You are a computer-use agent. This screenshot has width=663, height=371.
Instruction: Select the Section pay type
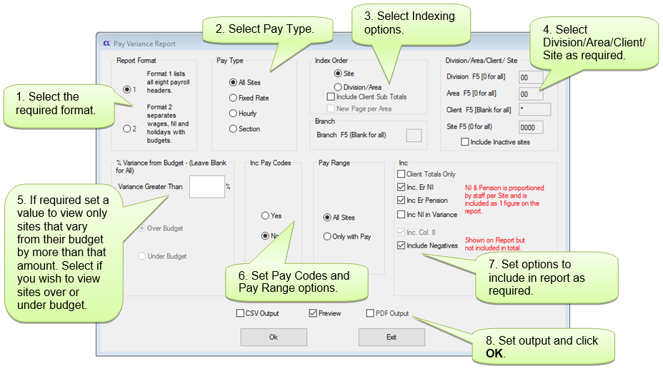233,129
